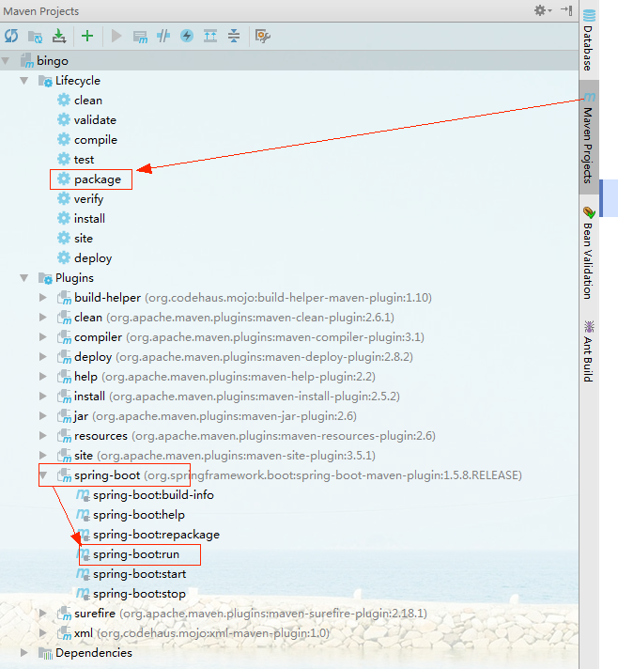Click the bingo Maven module icon
This screenshot has height=669, width=618.
pyautogui.click(x=27, y=61)
